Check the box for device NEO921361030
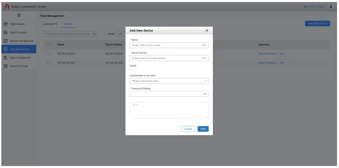The width and height of the screenshot is (339, 168). point(48,62)
